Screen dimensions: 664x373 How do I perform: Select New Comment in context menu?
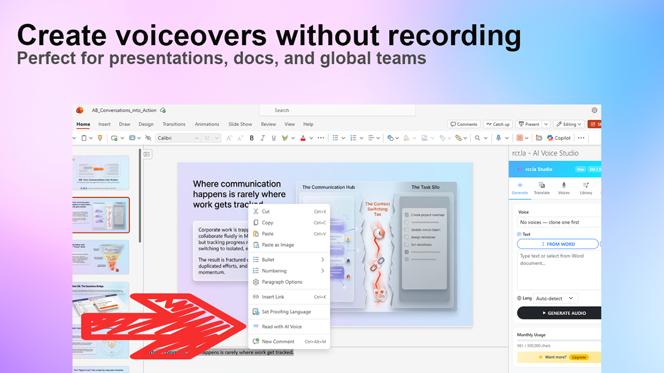[x=289, y=341]
